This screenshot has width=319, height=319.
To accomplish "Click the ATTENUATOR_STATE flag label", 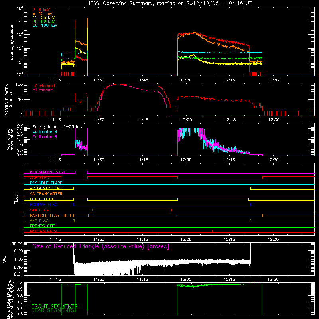I will (48, 172).
